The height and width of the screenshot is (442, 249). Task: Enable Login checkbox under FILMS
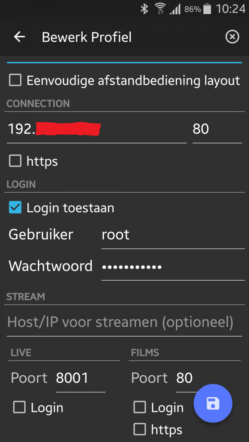point(139,407)
